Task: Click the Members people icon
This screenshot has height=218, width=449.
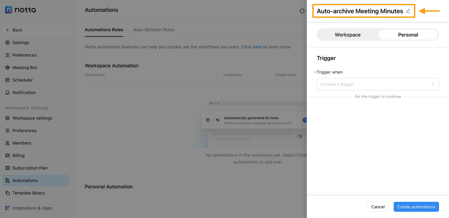Action: pyautogui.click(x=8, y=143)
